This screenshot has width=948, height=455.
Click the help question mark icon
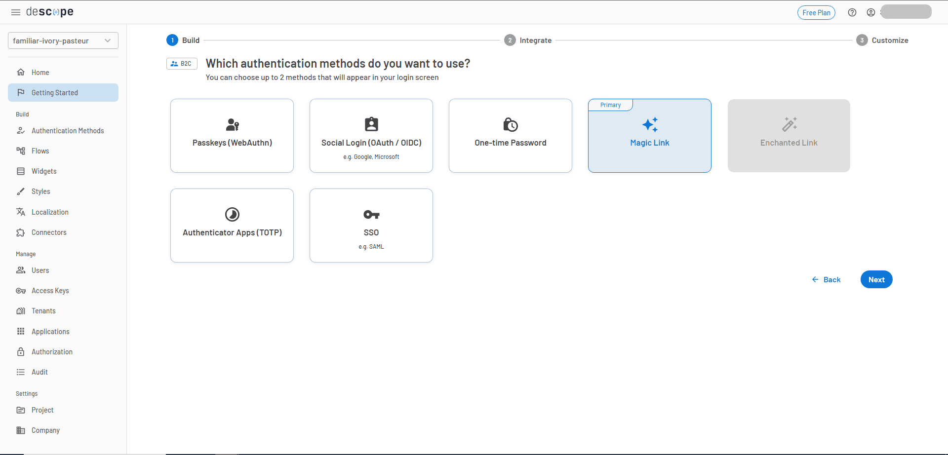[x=852, y=12]
